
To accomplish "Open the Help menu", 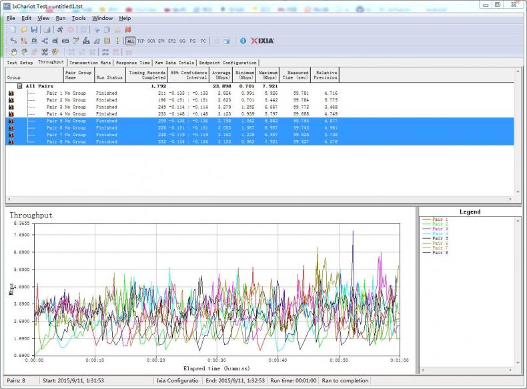I will (125, 18).
